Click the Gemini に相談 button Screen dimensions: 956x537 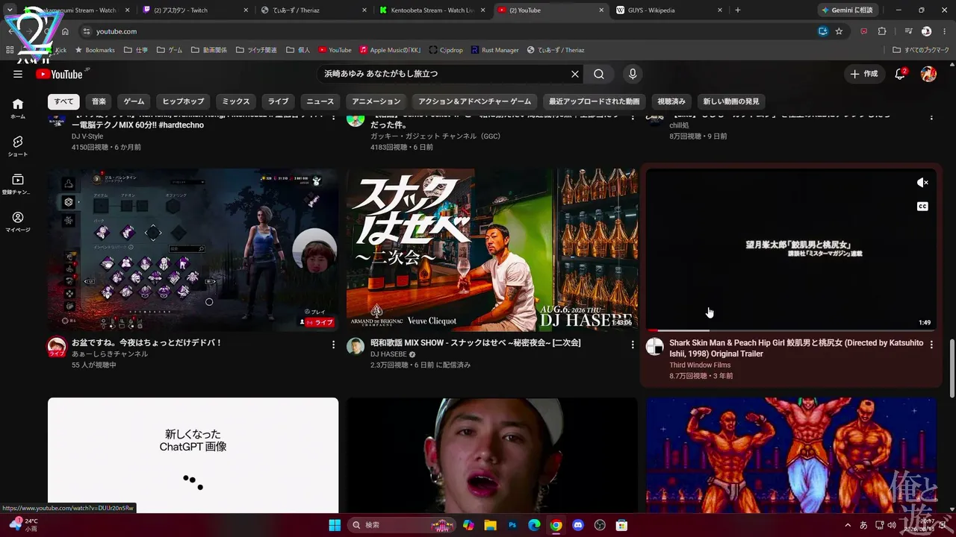[x=847, y=10]
